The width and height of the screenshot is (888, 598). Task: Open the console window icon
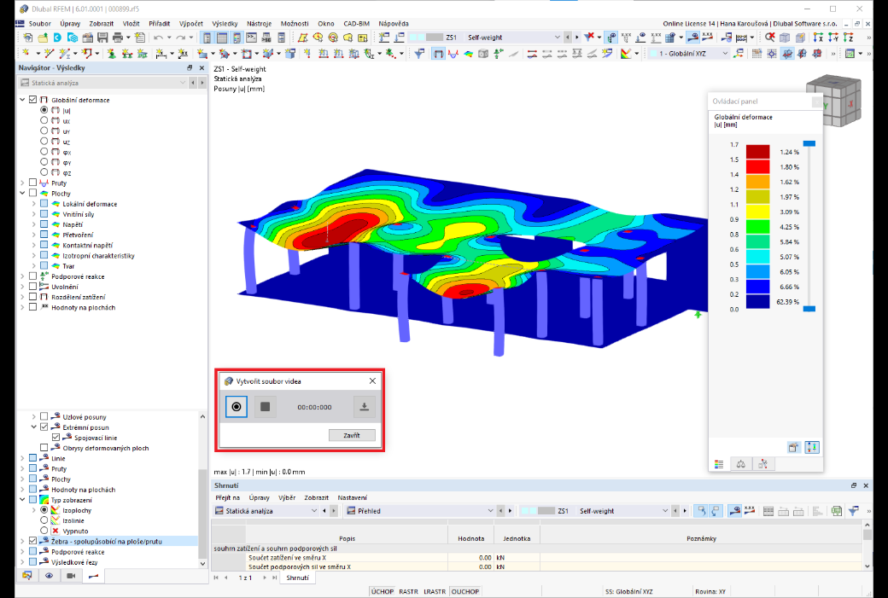click(251, 38)
